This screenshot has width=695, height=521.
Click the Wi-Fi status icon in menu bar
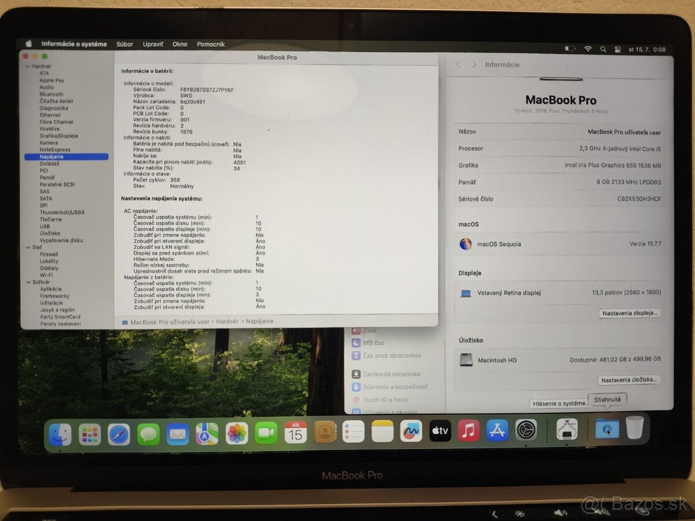588,49
